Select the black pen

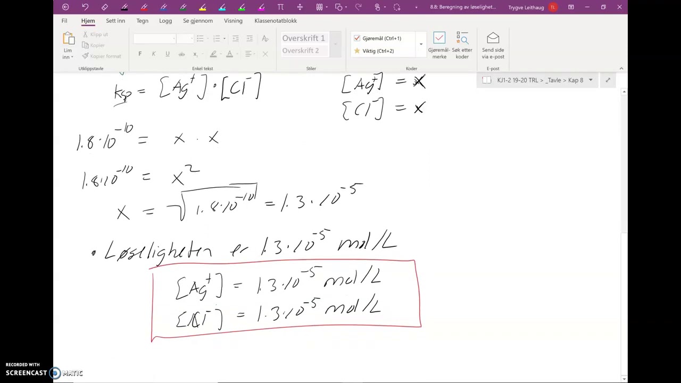(x=124, y=7)
